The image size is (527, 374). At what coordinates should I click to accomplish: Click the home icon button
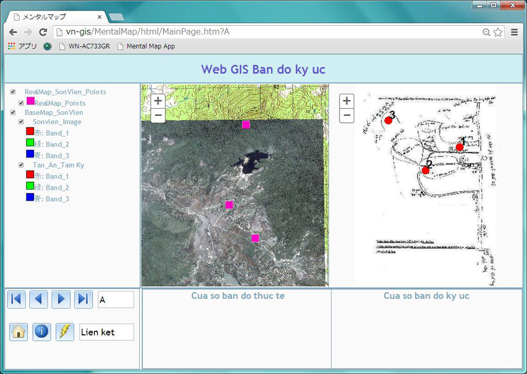(19, 331)
